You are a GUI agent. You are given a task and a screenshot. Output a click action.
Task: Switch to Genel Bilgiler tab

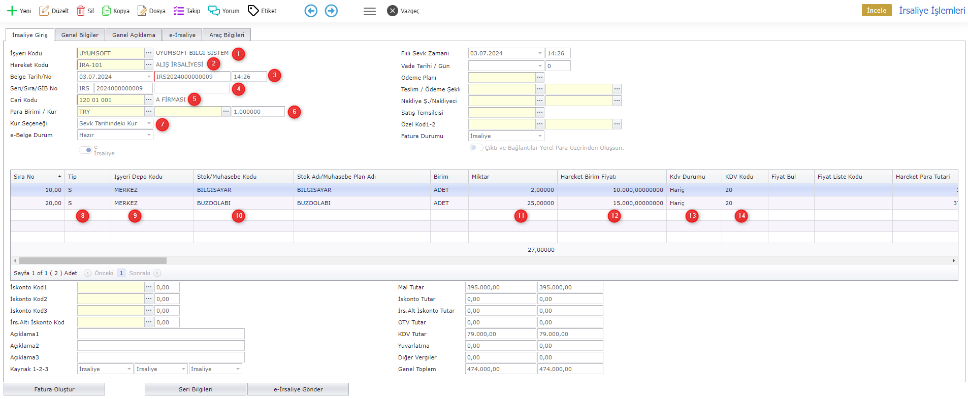coord(80,35)
